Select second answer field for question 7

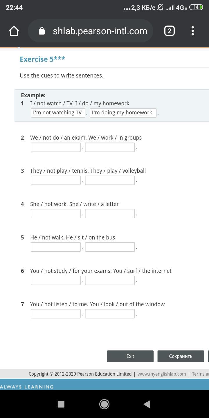(110, 314)
